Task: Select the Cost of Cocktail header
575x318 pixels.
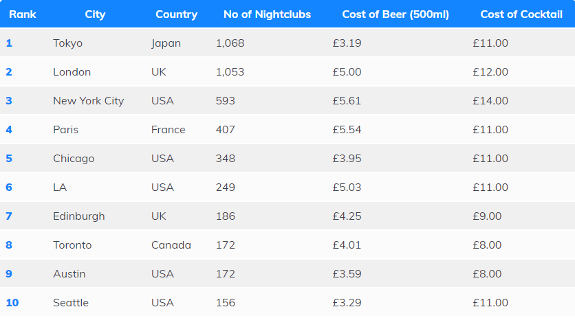Action: 521,14
